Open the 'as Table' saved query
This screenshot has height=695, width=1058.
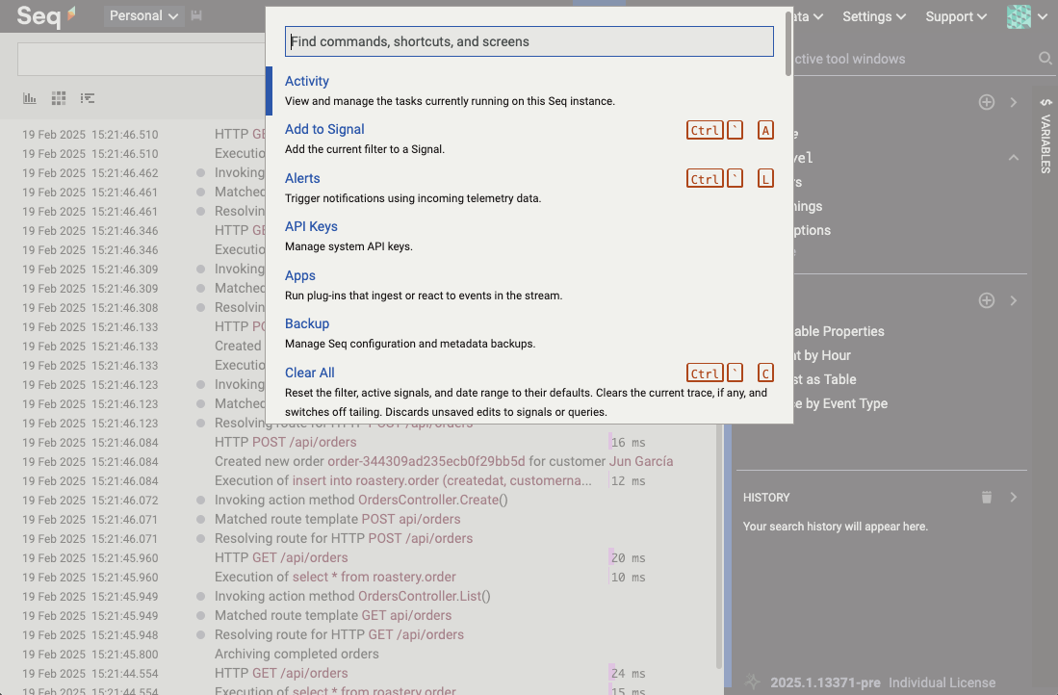[x=825, y=379]
